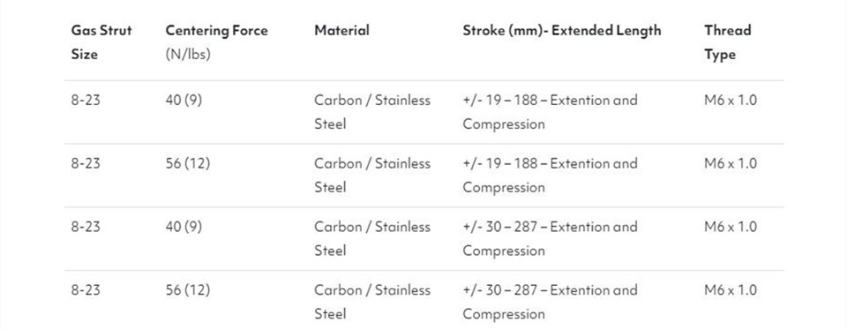Select first row's +/- 19 – 188 stroke cell
847x330 pixels.
550,112
